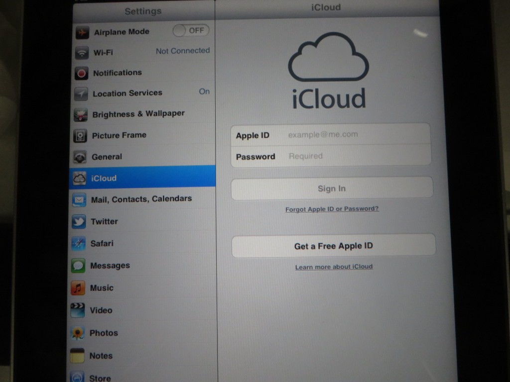Open Messages settings
The height and width of the screenshot is (382, 510).
coord(143,266)
